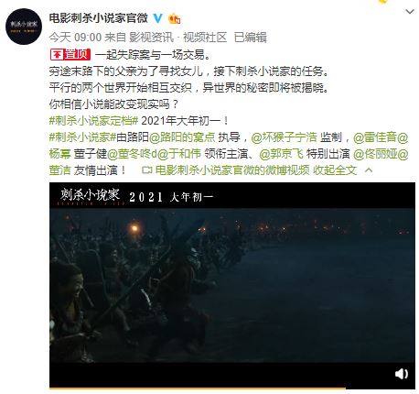Viewport: 419px width, 394px height.
Task: Open the 刺杀小说家 account avatar
Action: (x=24, y=27)
